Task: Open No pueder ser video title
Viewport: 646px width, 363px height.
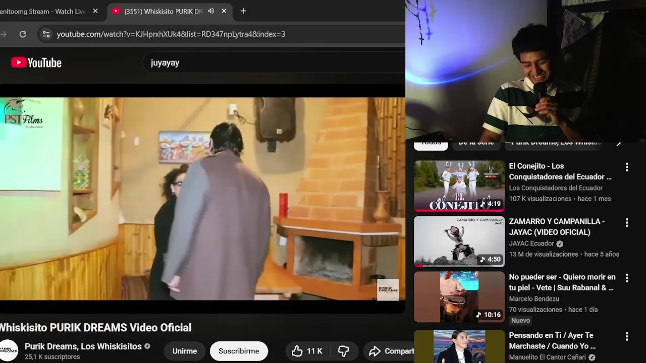Action: coord(562,282)
